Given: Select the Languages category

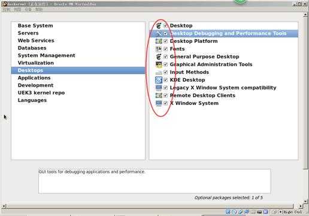Looking at the screenshot, I should pos(78,100).
